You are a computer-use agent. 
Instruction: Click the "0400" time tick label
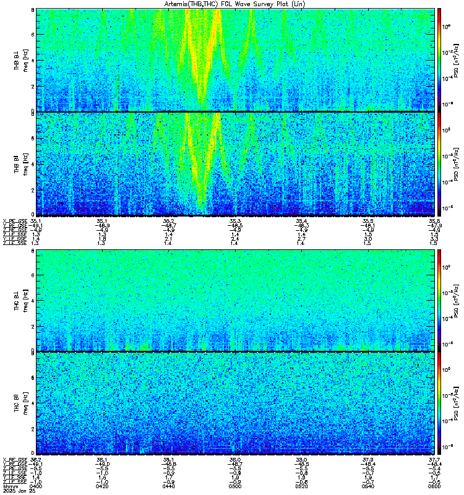[36, 486]
